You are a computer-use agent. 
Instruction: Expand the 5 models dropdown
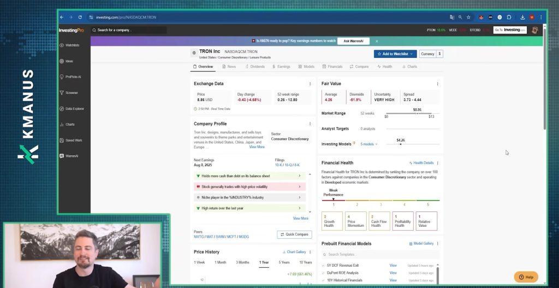369,144
